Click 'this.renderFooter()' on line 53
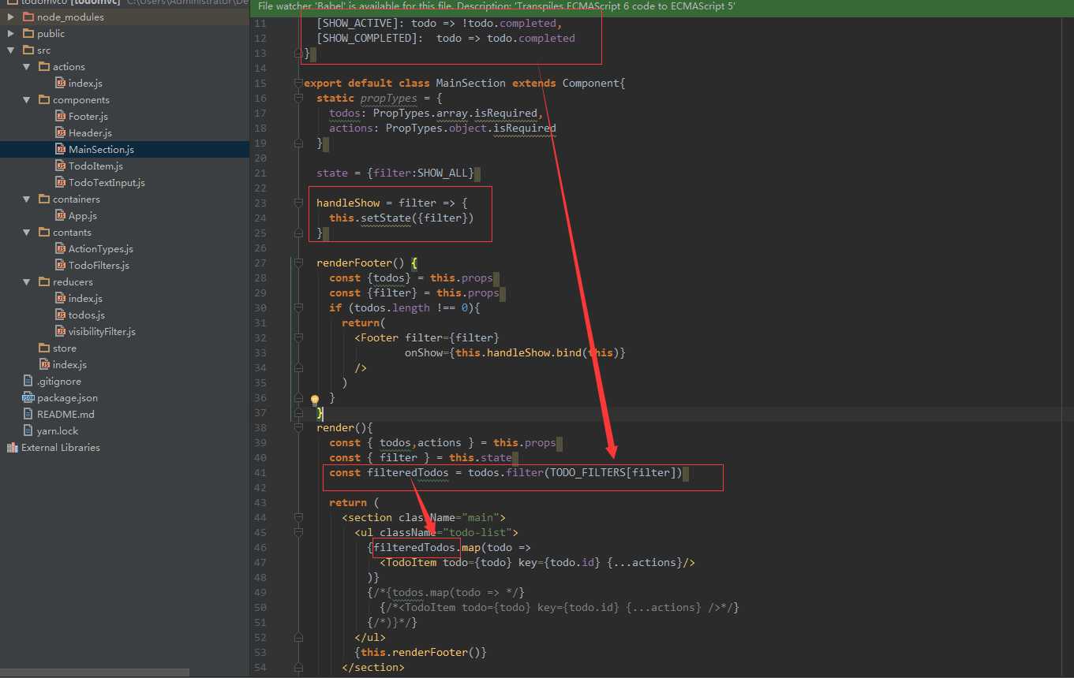This screenshot has width=1074, height=678. (x=421, y=652)
